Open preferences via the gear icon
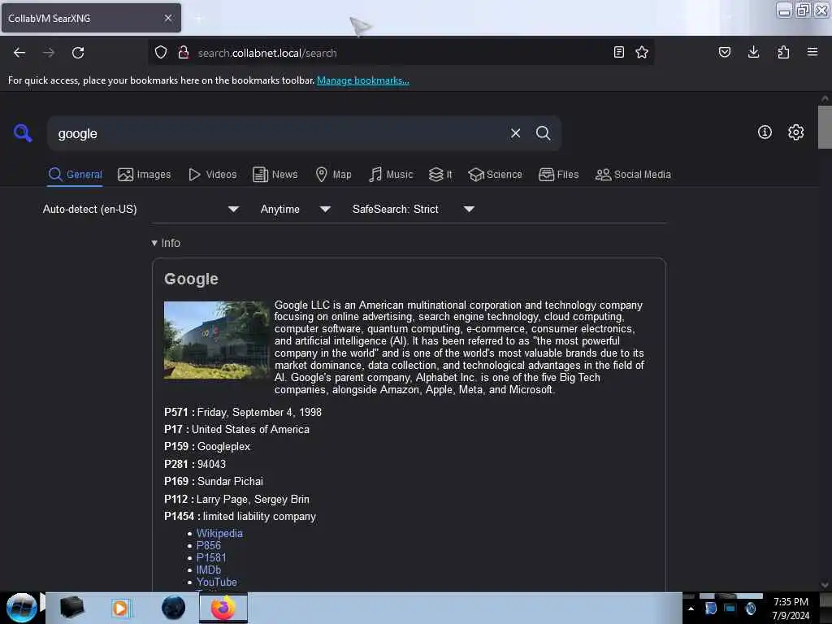The height and width of the screenshot is (624, 832). (x=796, y=132)
